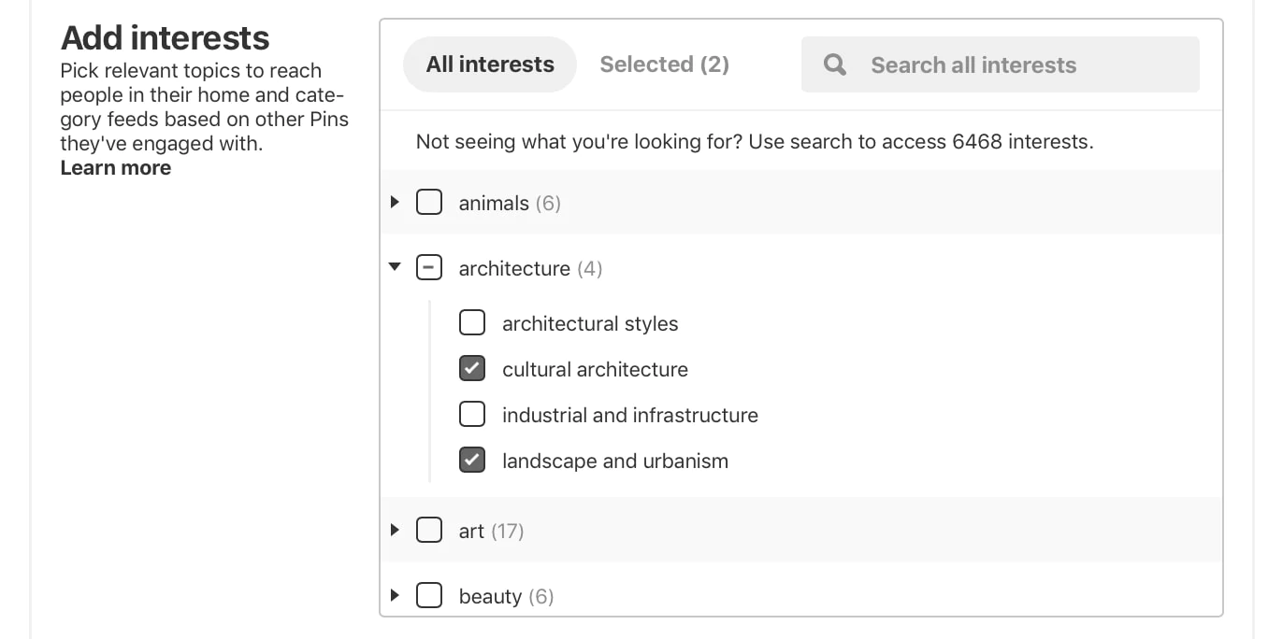The height and width of the screenshot is (639, 1268).
Task: Check the art interest checkbox
Action: (x=429, y=530)
